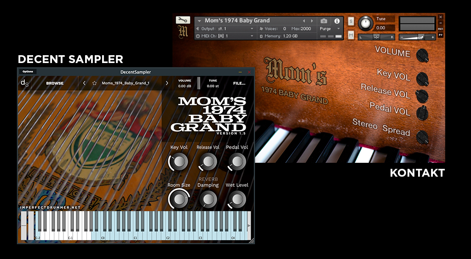Screen dimensions: 471x259
Task: Close the Kontakt instrument with X button
Action: click(x=441, y=17)
